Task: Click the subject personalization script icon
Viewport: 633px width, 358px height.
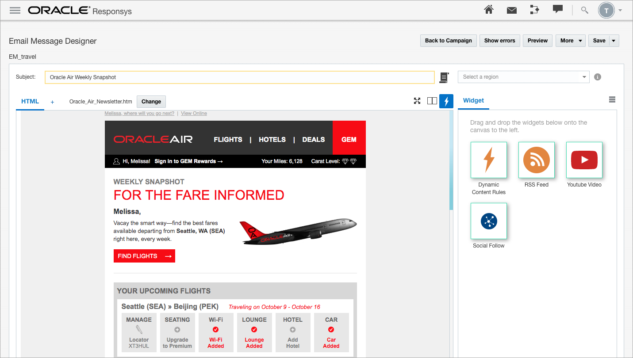Action: pyautogui.click(x=444, y=77)
